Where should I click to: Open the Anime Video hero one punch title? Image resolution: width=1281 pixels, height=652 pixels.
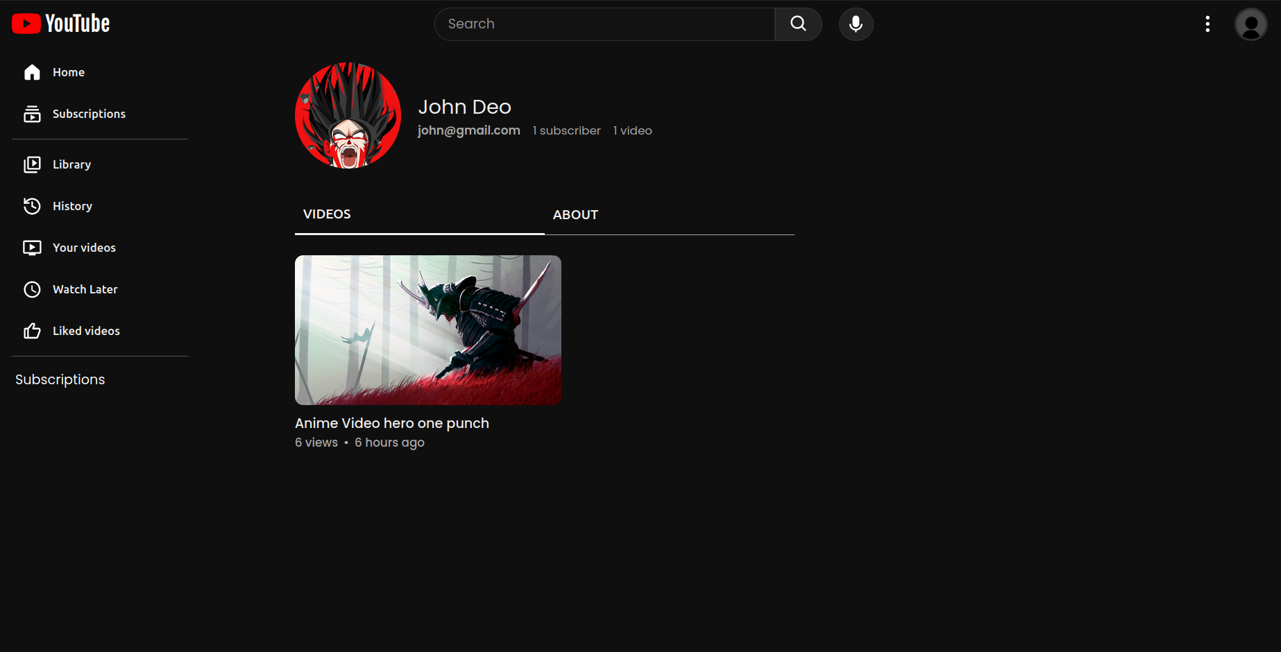[391, 422]
